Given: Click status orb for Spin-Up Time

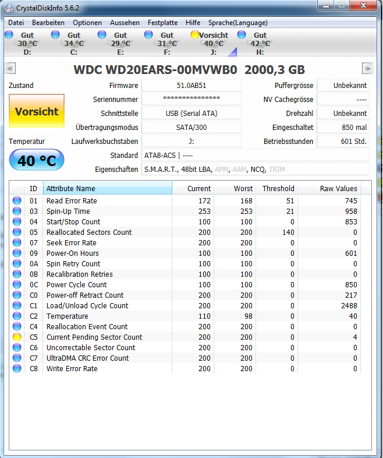Looking at the screenshot, I should (17, 211).
